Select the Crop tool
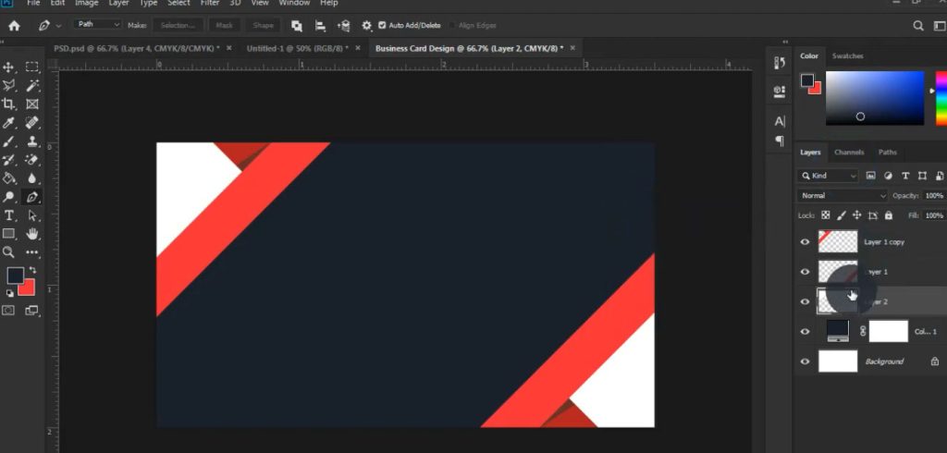This screenshot has width=947, height=453. 9,104
